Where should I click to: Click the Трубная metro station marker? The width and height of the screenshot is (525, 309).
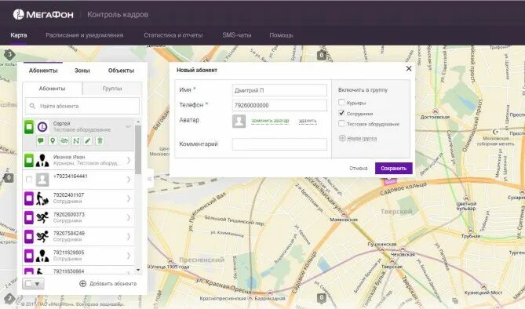coord(470,231)
